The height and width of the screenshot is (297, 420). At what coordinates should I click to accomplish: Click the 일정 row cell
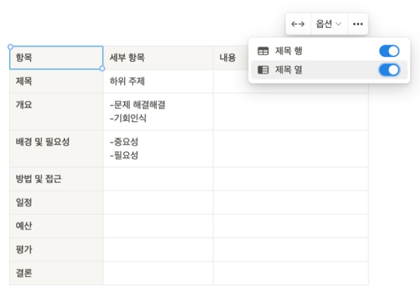[x=56, y=203]
